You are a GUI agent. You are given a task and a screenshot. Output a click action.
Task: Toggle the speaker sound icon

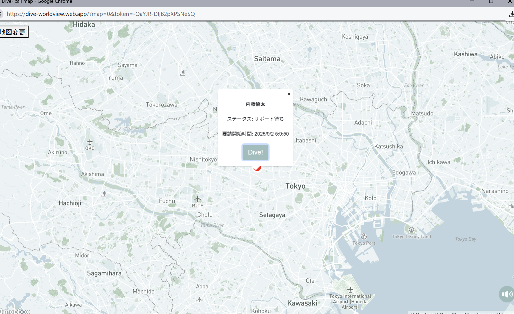click(506, 294)
